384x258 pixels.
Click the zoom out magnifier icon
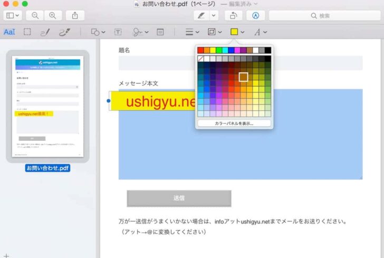[x=35, y=16]
